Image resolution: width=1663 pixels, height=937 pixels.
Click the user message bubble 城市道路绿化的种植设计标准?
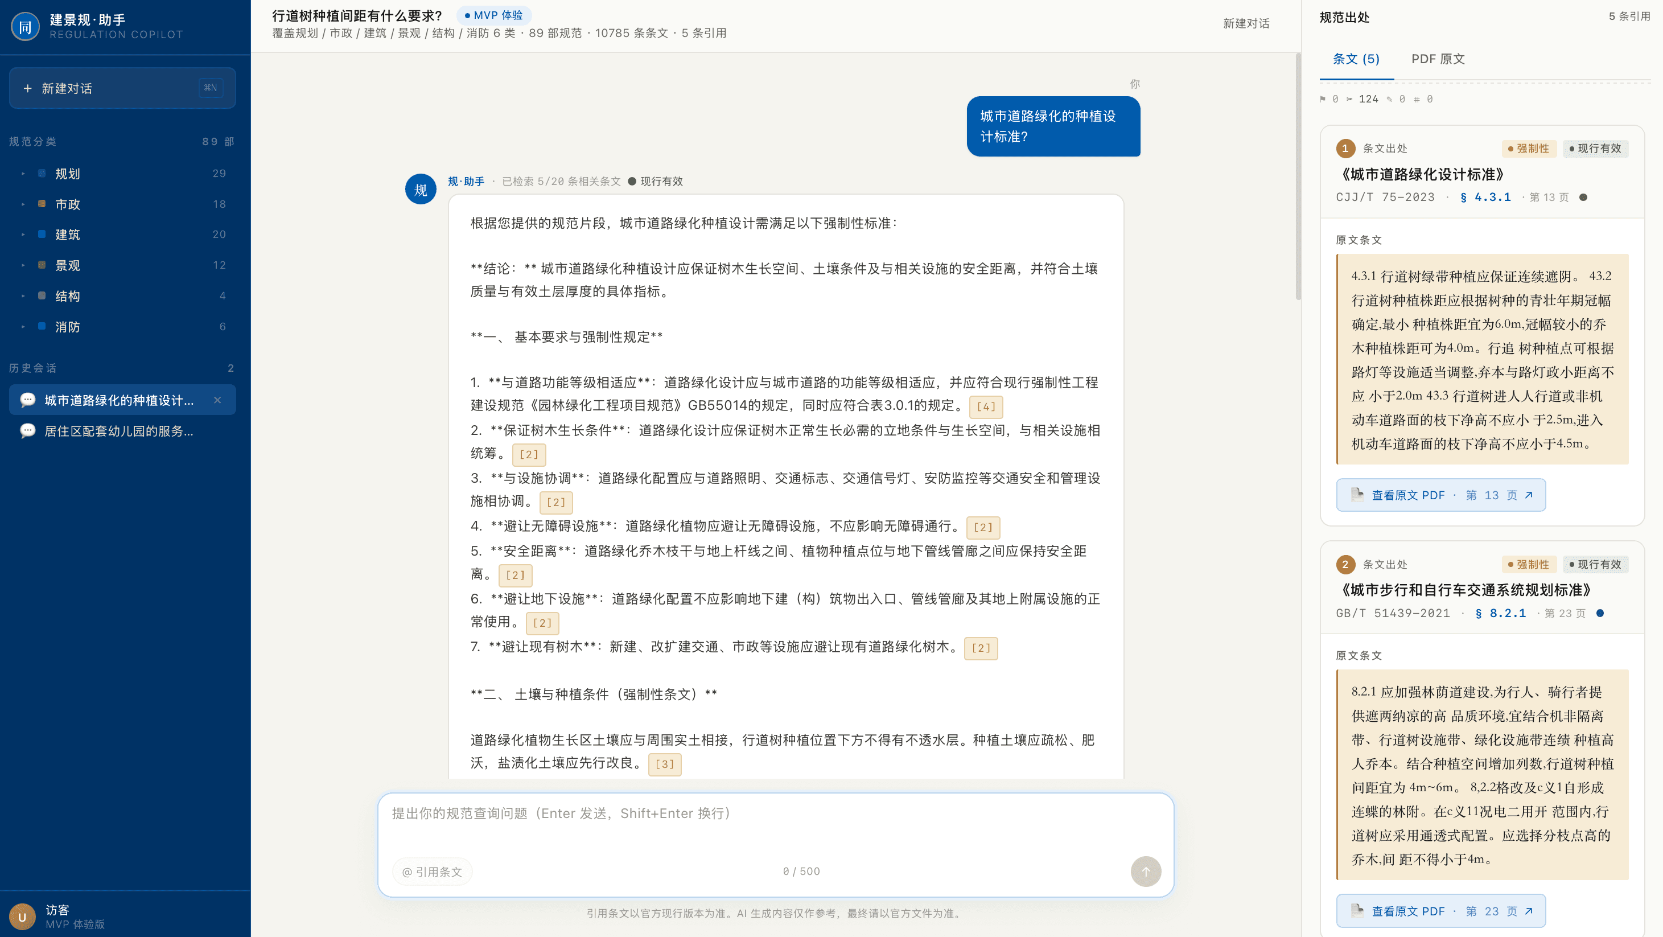pyautogui.click(x=1053, y=126)
